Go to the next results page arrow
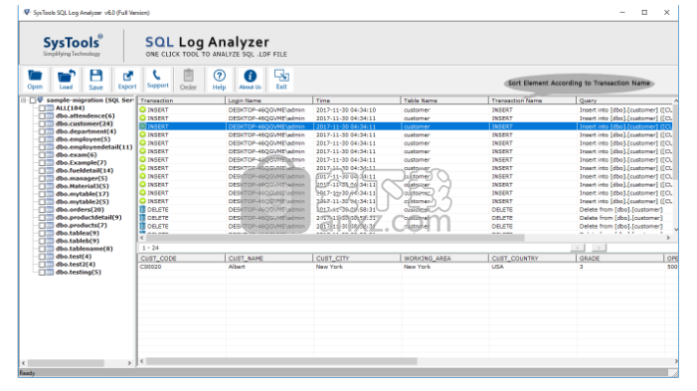 (599, 248)
